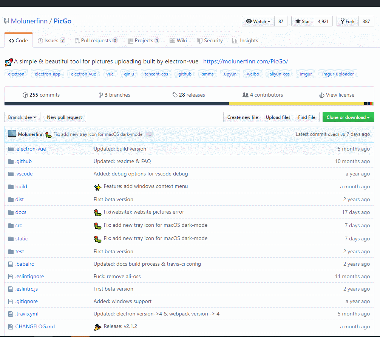Viewport: 380px width, 337px height.
Task: Open the Projects tab
Action: [x=144, y=41]
